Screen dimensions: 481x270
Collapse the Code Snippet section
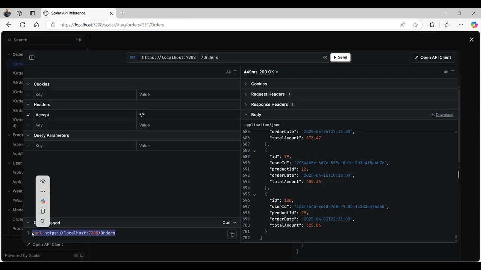tap(28, 222)
